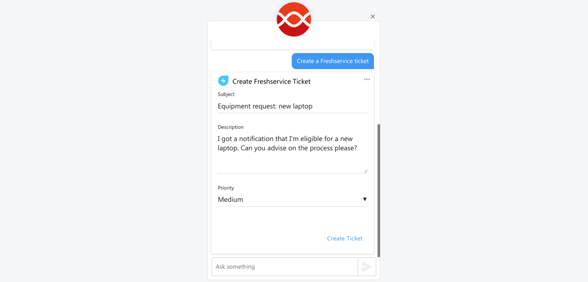The image size is (588, 282).
Task: Open the Medium priority dropdown field
Action: pyautogui.click(x=293, y=199)
